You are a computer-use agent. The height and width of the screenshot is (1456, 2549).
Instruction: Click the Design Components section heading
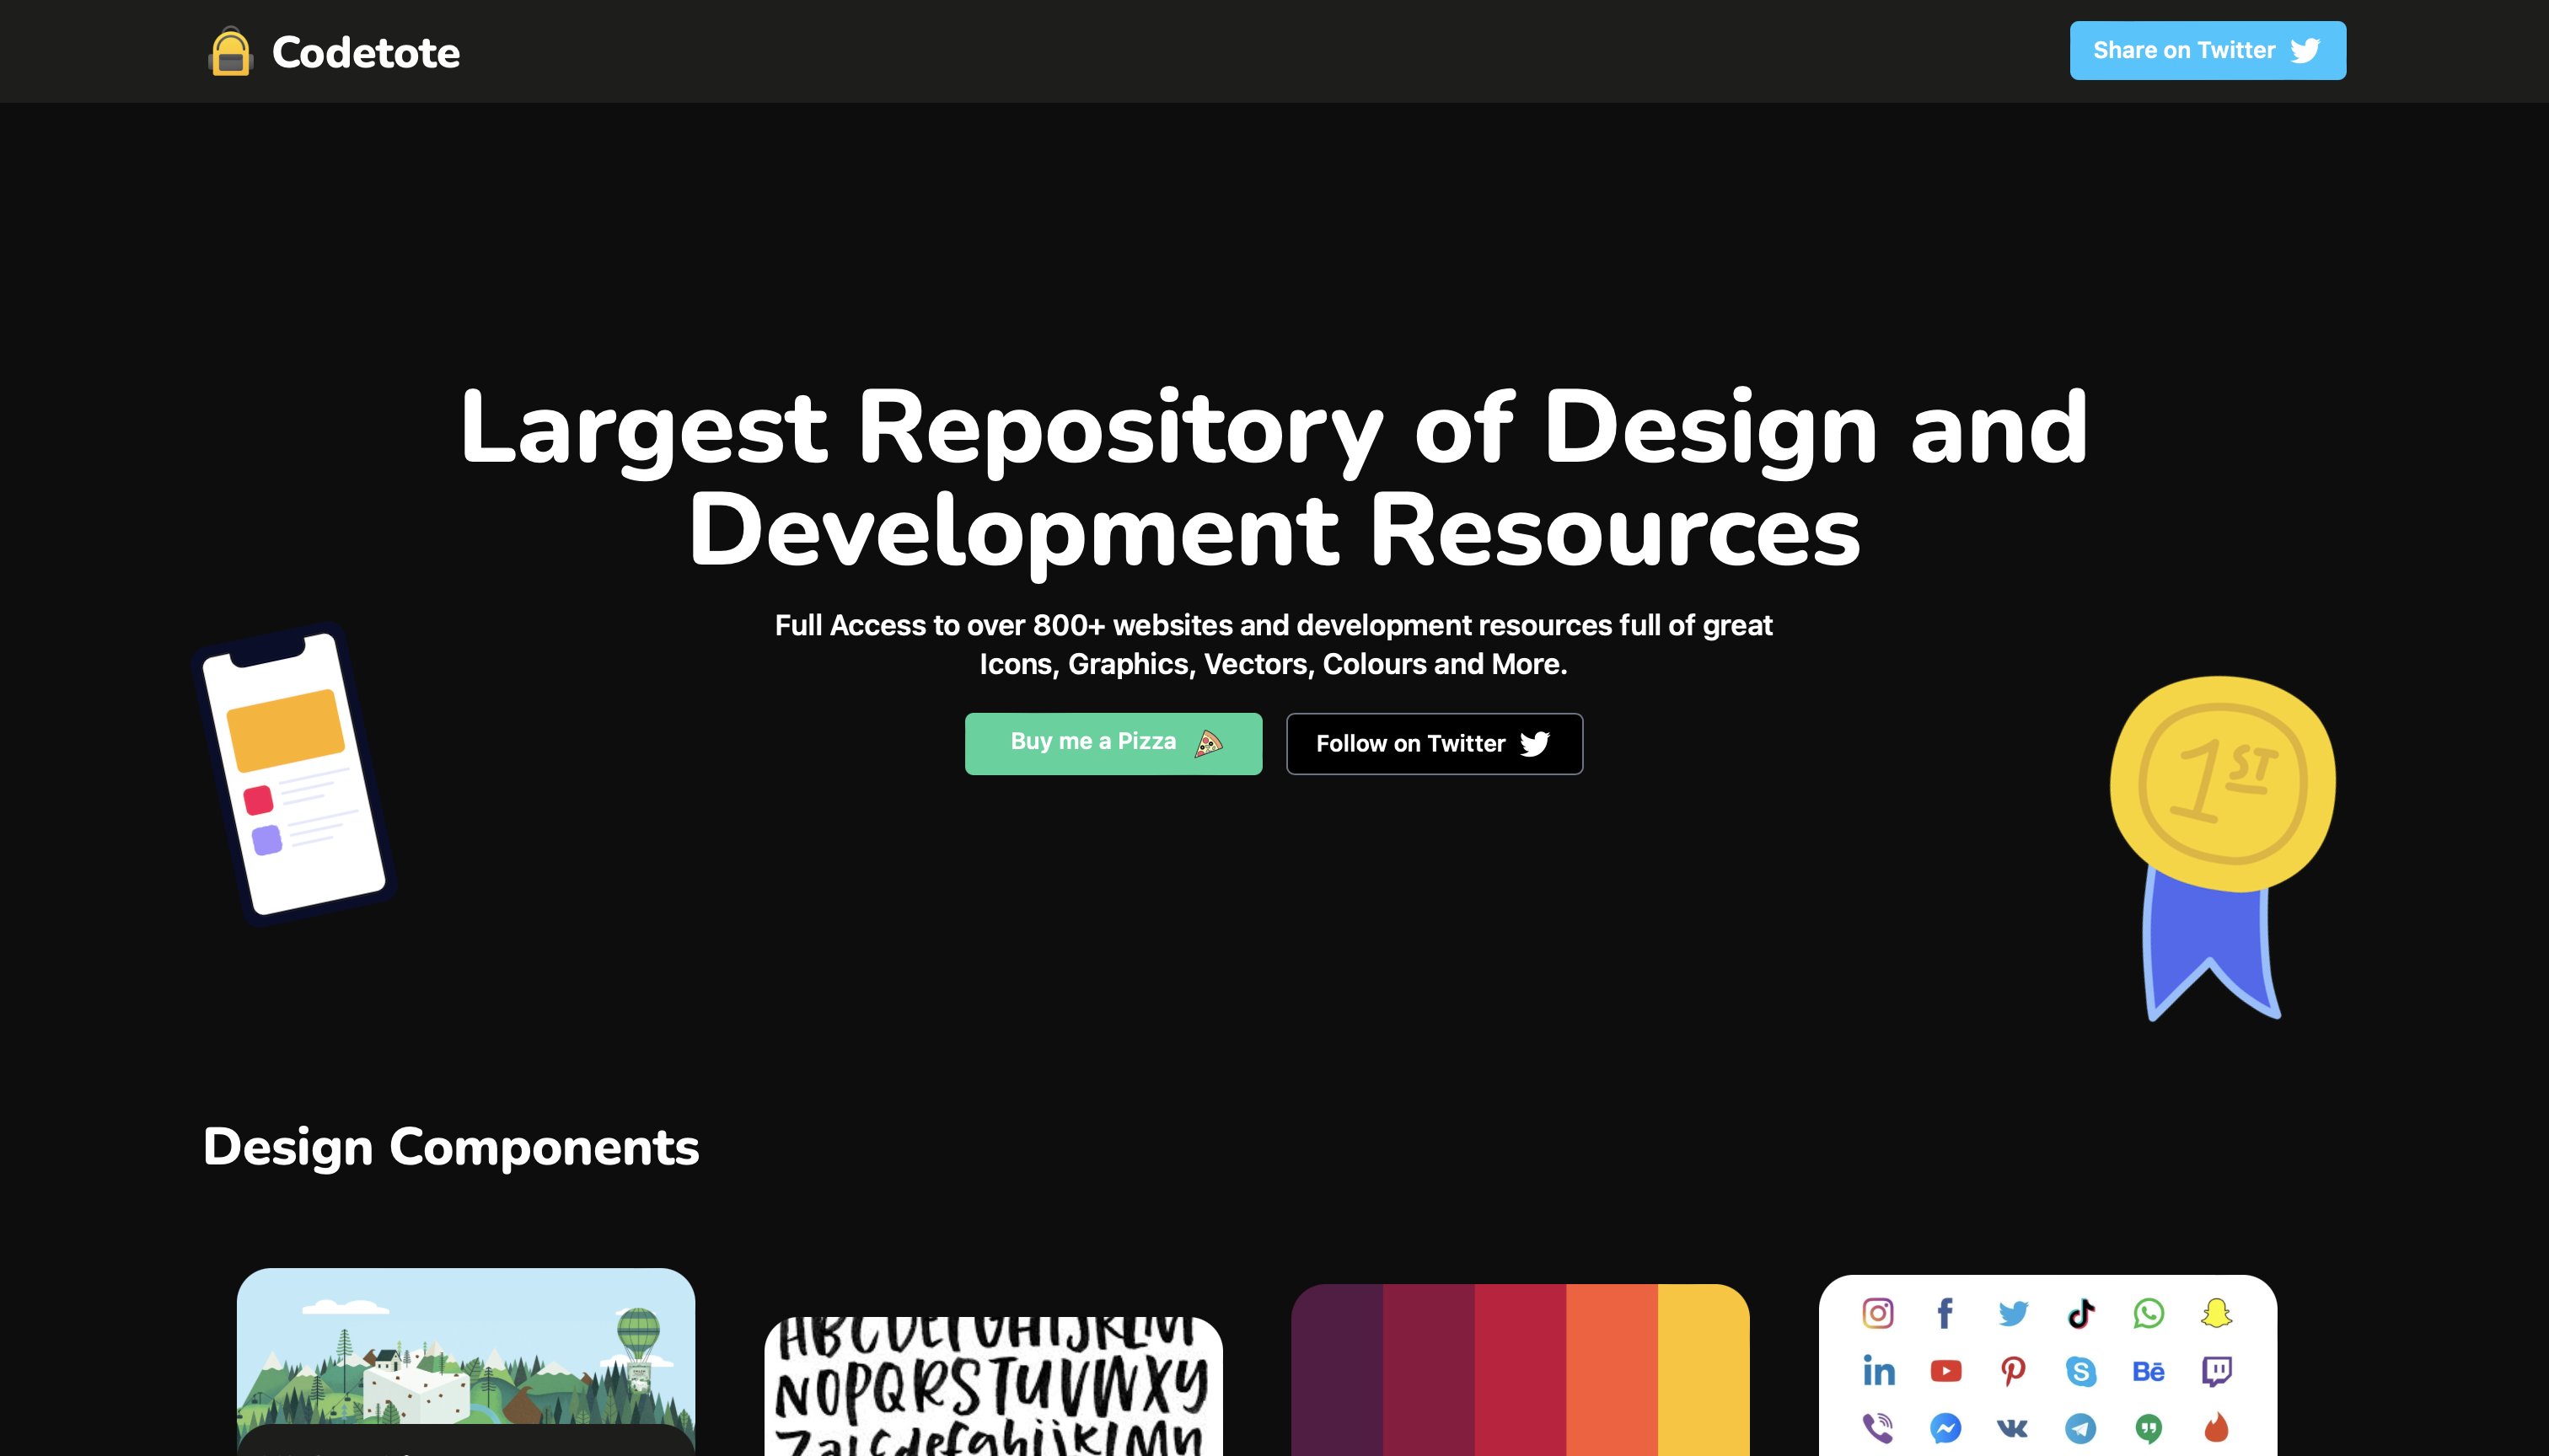pos(451,1147)
